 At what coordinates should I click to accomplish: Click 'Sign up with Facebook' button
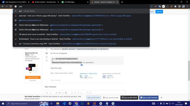tap(149, 97)
